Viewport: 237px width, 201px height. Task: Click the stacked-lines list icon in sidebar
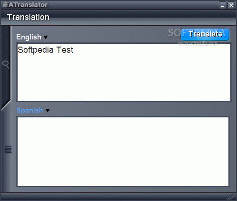click(x=8, y=150)
